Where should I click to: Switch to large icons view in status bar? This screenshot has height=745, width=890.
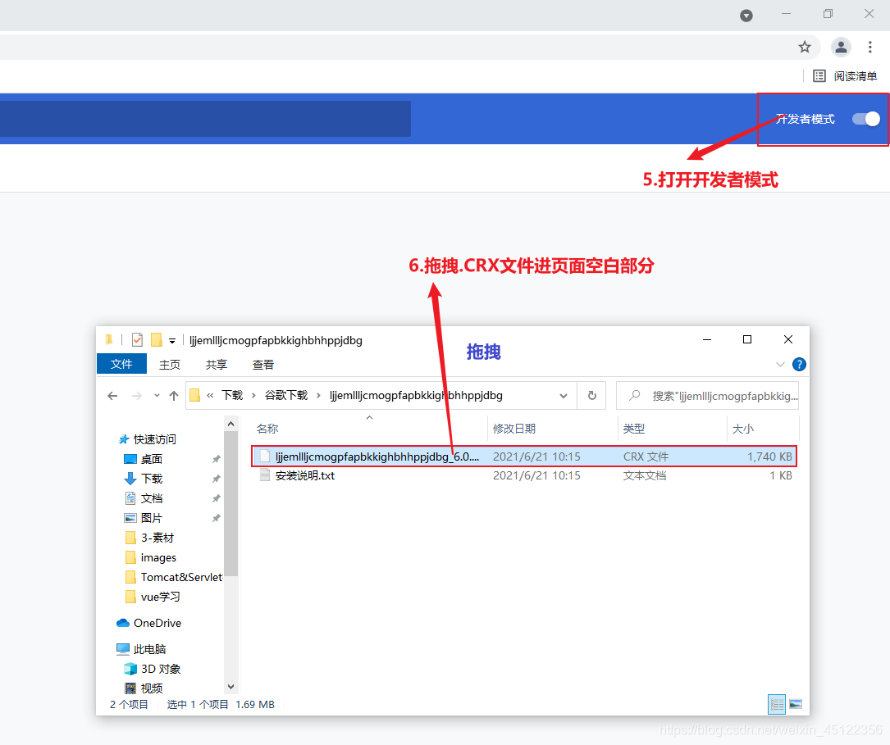click(796, 704)
